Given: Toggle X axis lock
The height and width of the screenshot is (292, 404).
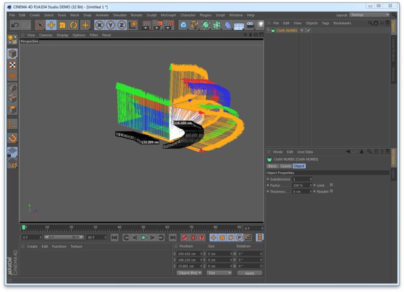Looking at the screenshot, I should tap(100, 25).
